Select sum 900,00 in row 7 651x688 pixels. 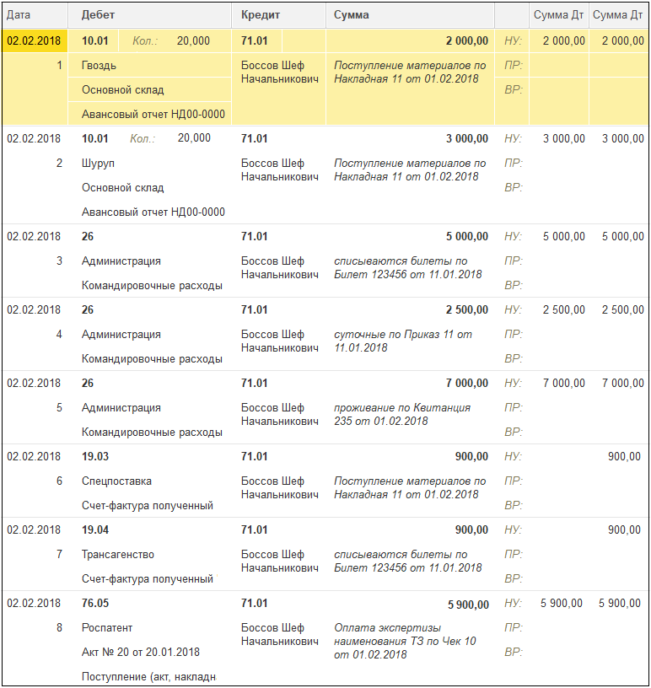tap(471, 529)
